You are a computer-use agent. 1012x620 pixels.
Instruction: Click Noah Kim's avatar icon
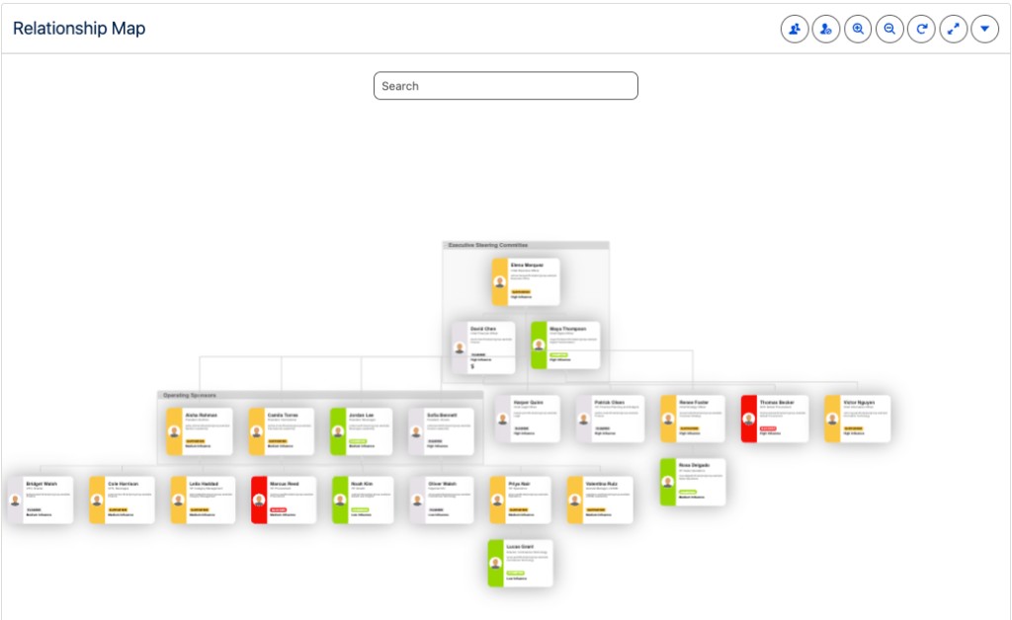tap(340, 501)
